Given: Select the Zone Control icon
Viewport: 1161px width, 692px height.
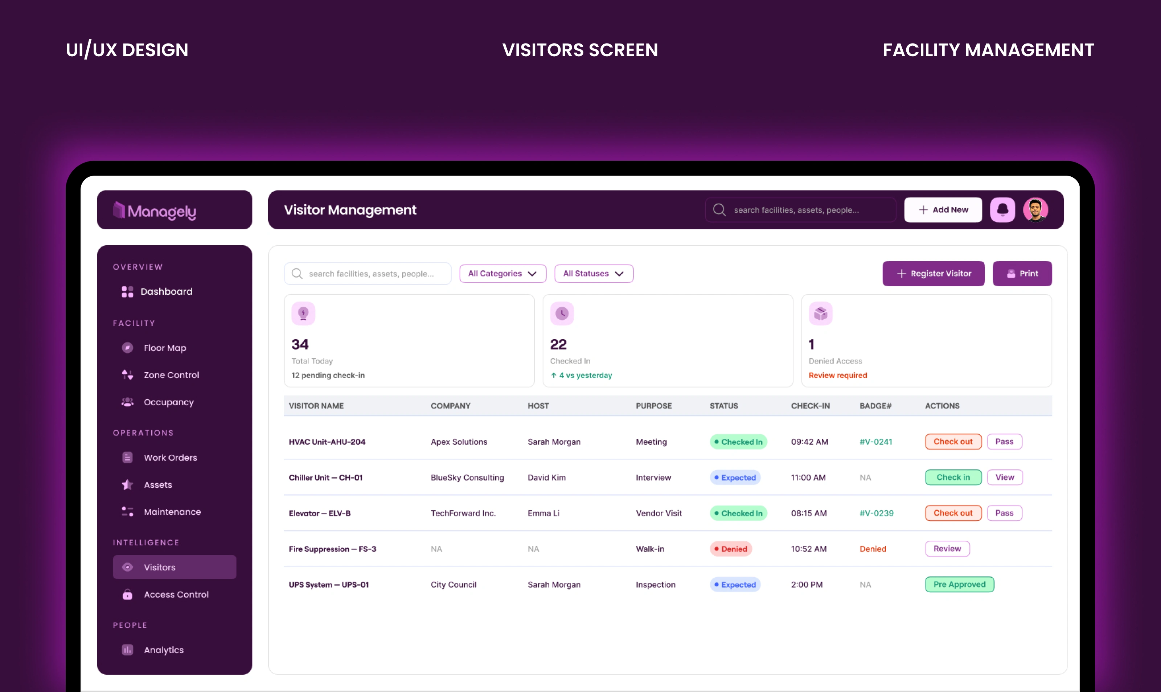Looking at the screenshot, I should [x=127, y=375].
